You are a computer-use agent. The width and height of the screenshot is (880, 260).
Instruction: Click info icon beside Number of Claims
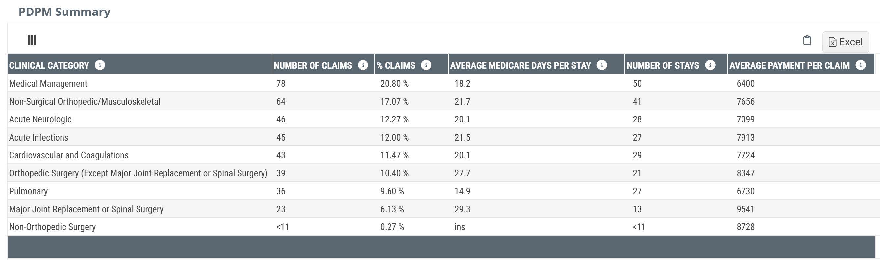coord(363,65)
